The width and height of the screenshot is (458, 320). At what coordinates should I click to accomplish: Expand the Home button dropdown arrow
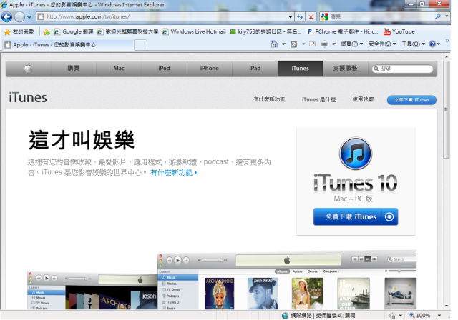point(283,44)
